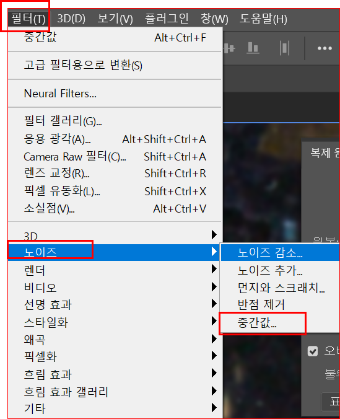Expand the 흐림 효과 submenu

(115, 374)
